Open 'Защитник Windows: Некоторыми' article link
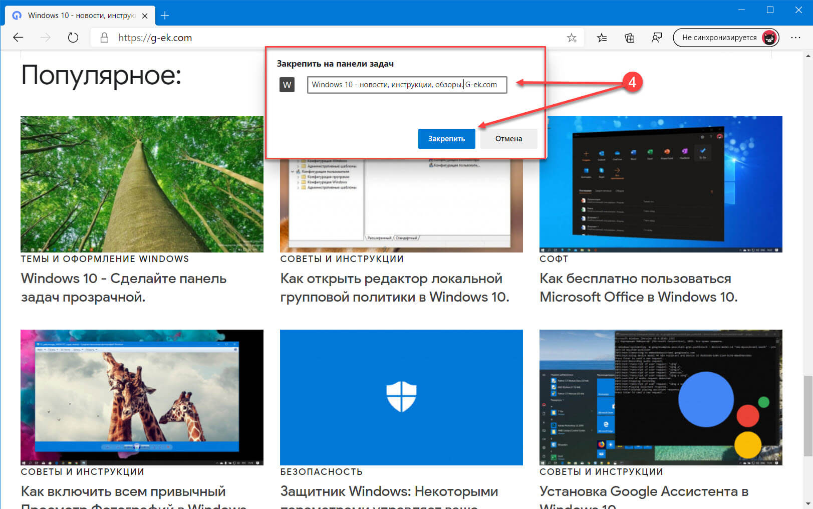813x509 pixels. (389, 496)
